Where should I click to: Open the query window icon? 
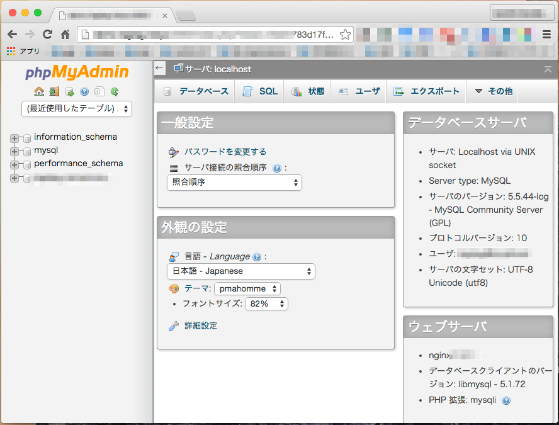click(69, 92)
